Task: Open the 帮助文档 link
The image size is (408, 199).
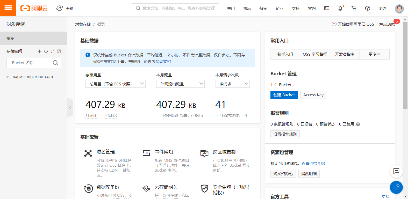Action: (163, 62)
